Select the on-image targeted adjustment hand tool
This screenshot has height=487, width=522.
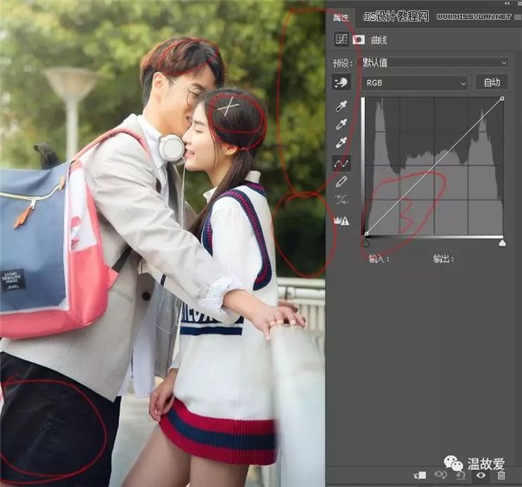[341, 83]
